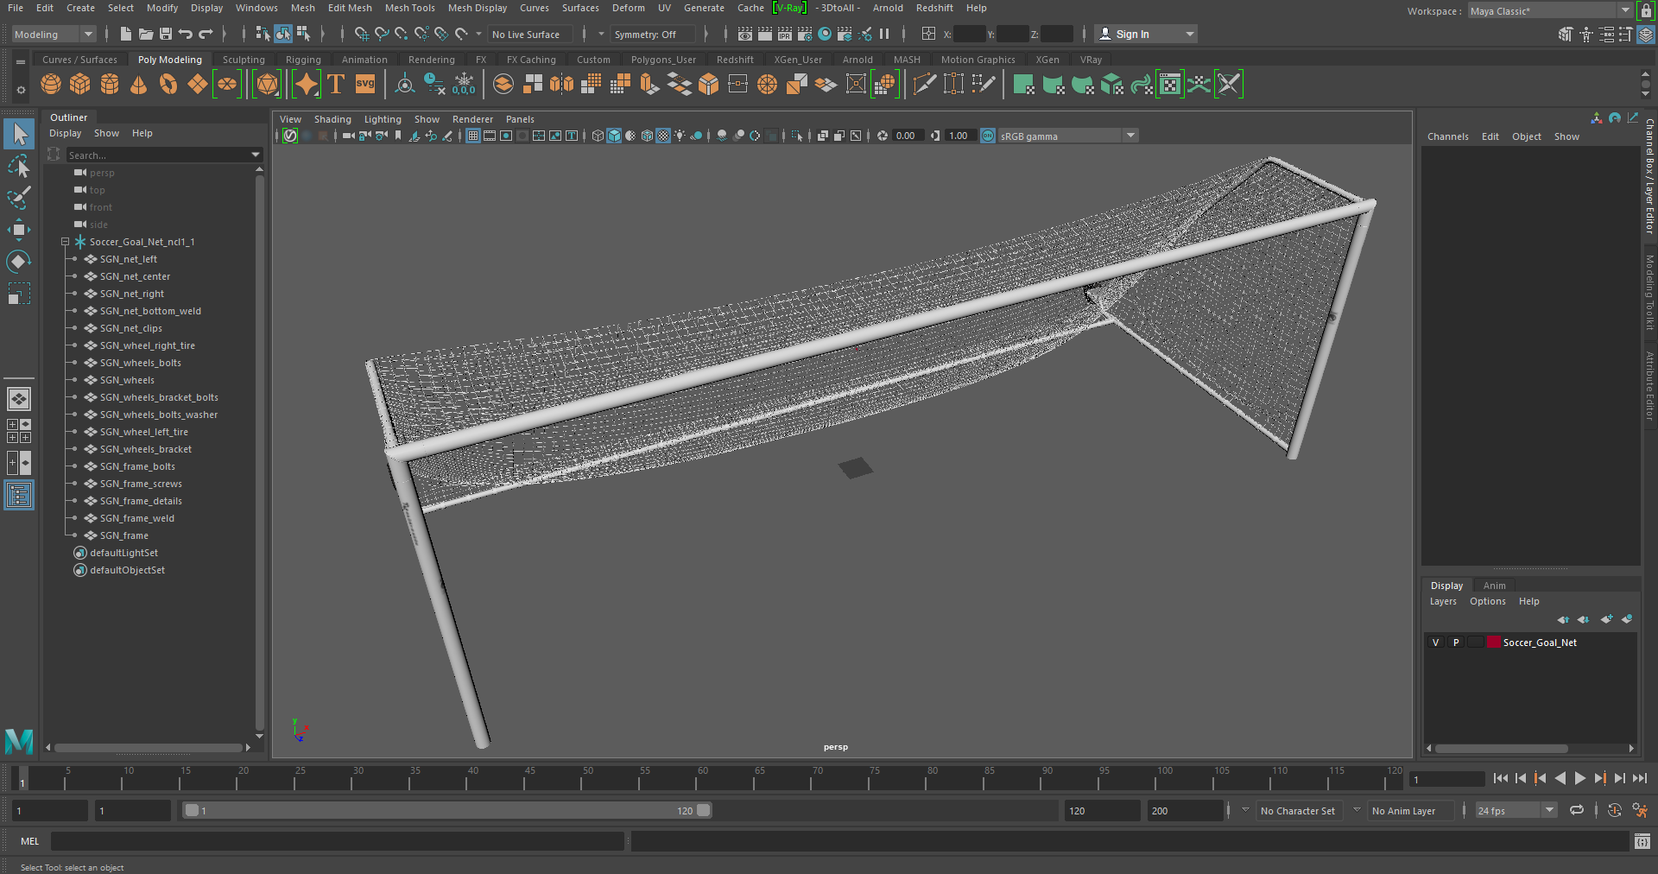Open the Modeling menu set dropdown
This screenshot has width=1658, height=874.
pyautogui.click(x=54, y=34)
